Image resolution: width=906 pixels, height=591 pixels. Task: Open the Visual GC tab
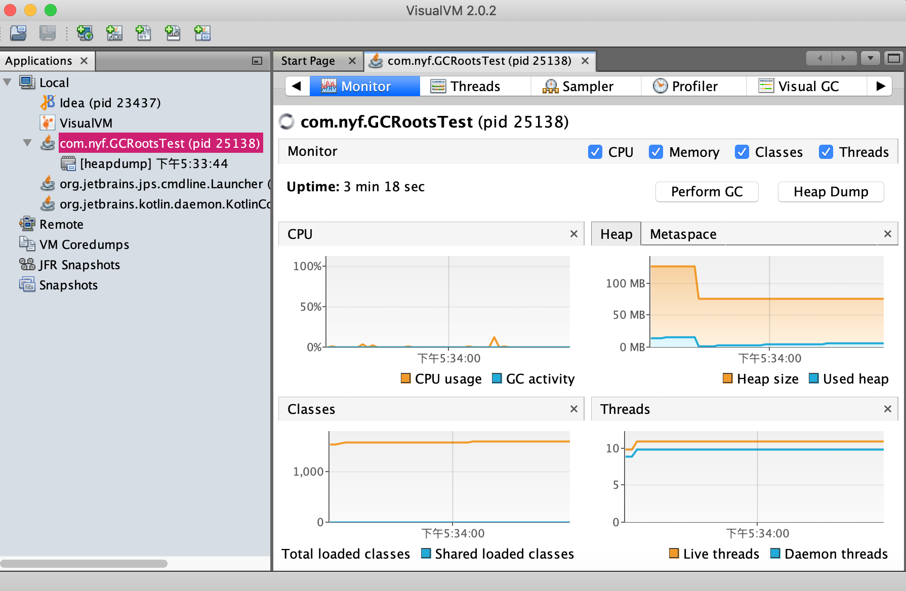tap(807, 86)
